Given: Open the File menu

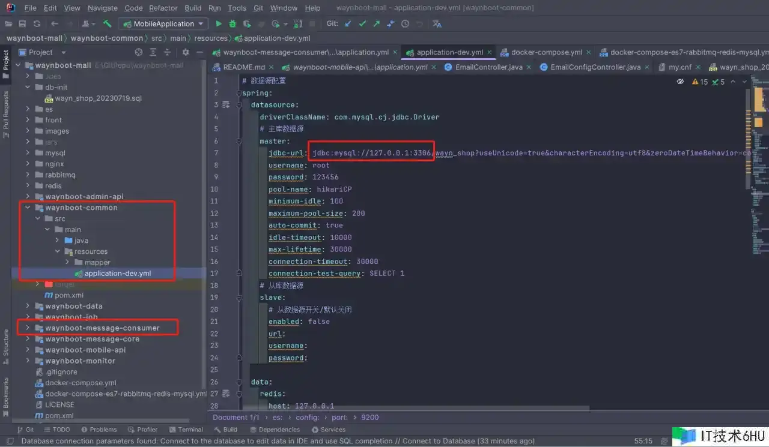Looking at the screenshot, I should 31,8.
